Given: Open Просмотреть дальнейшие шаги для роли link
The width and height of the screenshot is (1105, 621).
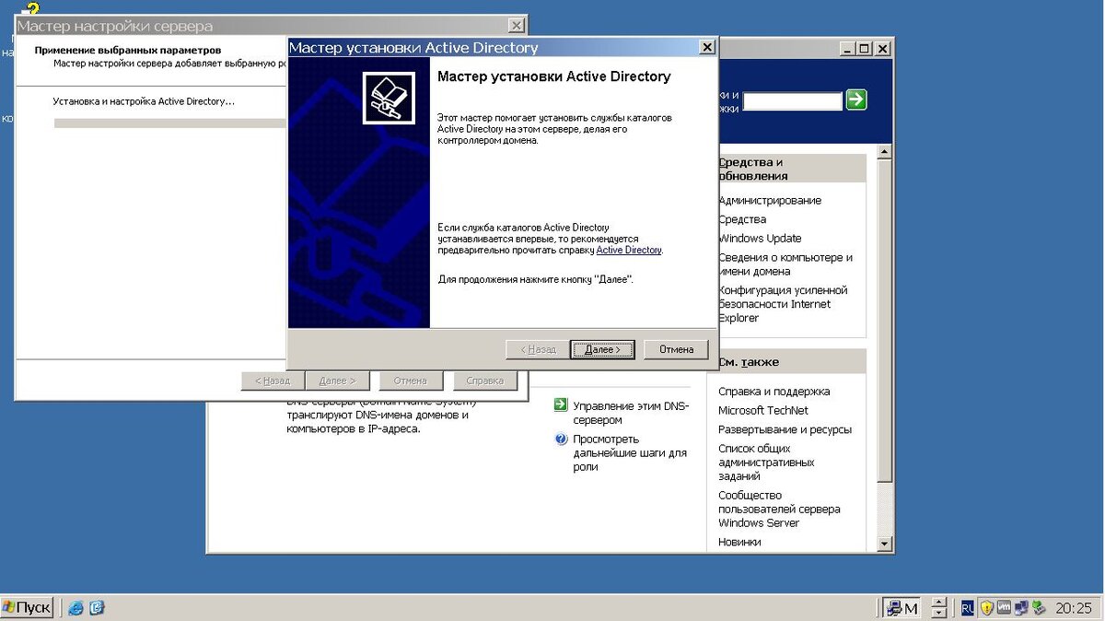Looking at the screenshot, I should [x=630, y=452].
